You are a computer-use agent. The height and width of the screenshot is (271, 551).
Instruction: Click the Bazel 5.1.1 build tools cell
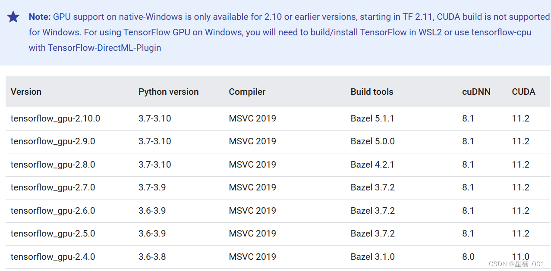(x=372, y=118)
